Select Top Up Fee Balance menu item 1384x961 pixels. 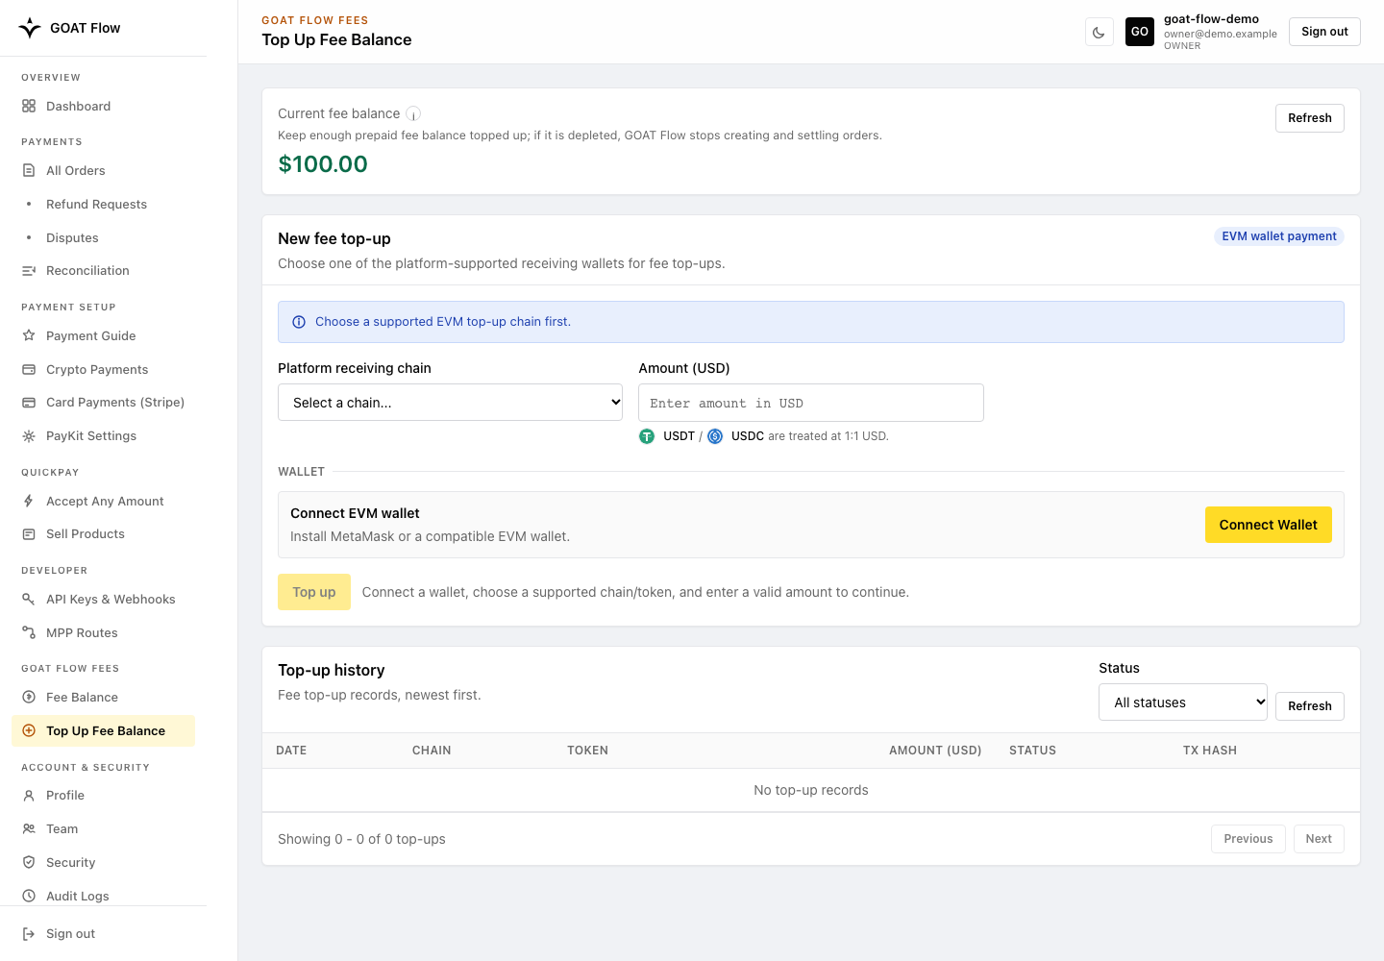pyautogui.click(x=103, y=730)
